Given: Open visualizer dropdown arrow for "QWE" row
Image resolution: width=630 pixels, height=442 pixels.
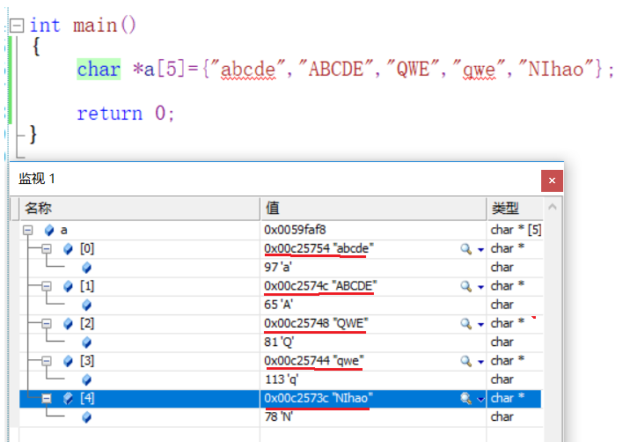Looking at the screenshot, I should 480,325.
